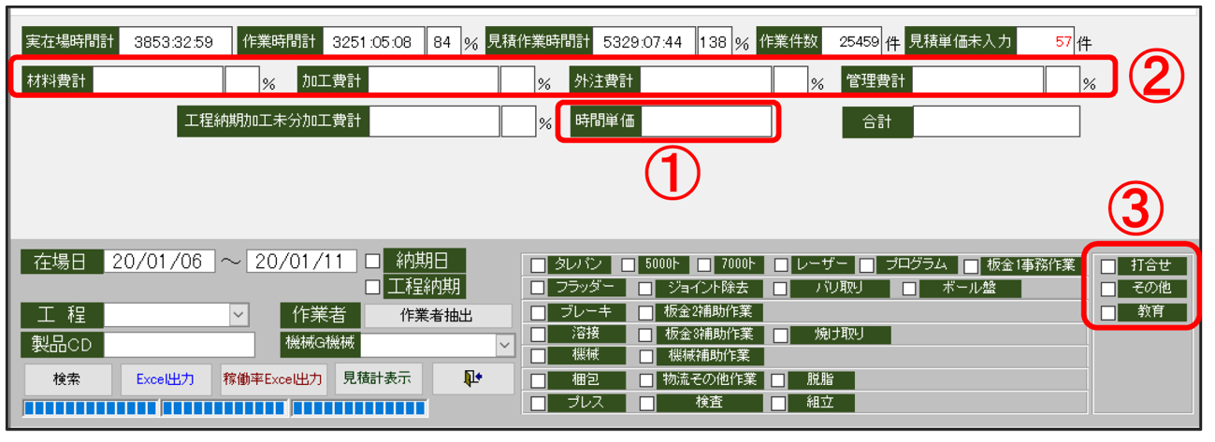The width and height of the screenshot is (1215, 442).
Task: Click the 在場日 start date field 20/01/06
Action: pos(159,262)
